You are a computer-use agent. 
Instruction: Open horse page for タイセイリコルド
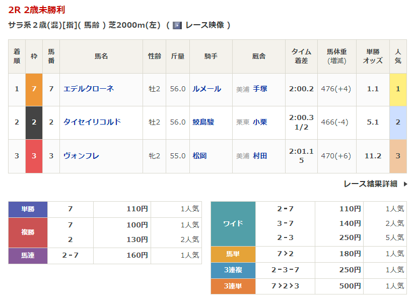pos(92,122)
